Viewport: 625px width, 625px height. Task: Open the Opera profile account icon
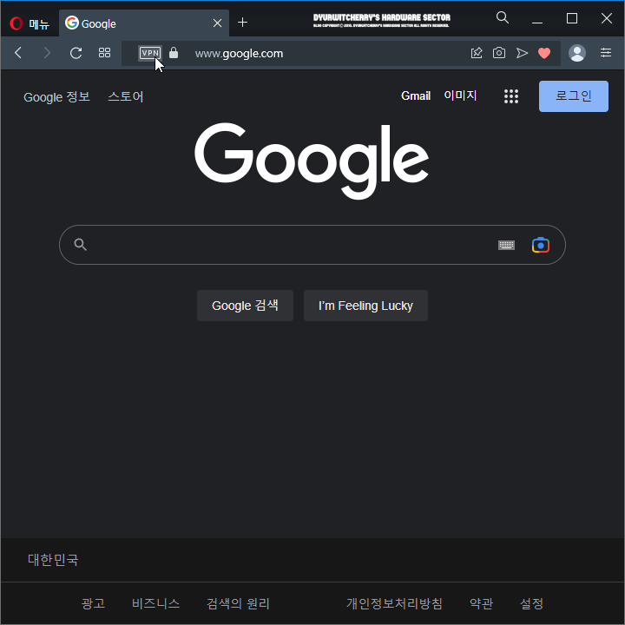(576, 53)
